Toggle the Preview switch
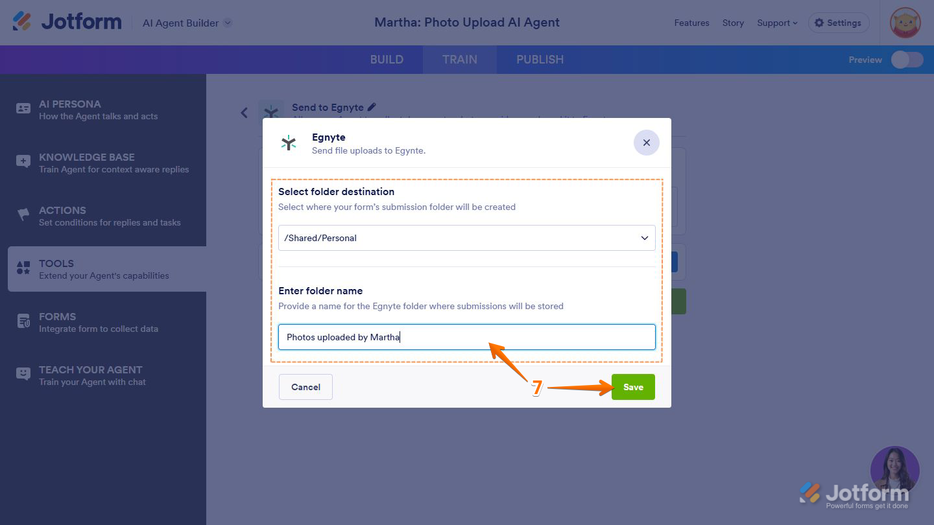The image size is (934, 525). (907, 60)
